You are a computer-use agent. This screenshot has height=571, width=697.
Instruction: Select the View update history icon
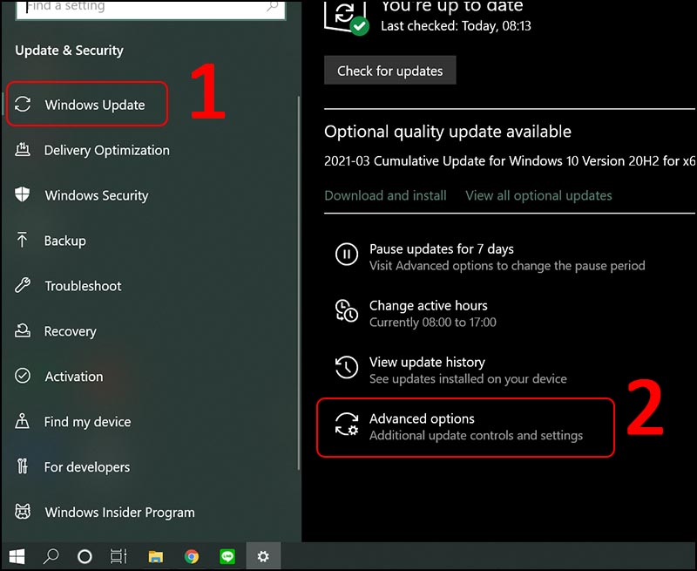tap(347, 369)
